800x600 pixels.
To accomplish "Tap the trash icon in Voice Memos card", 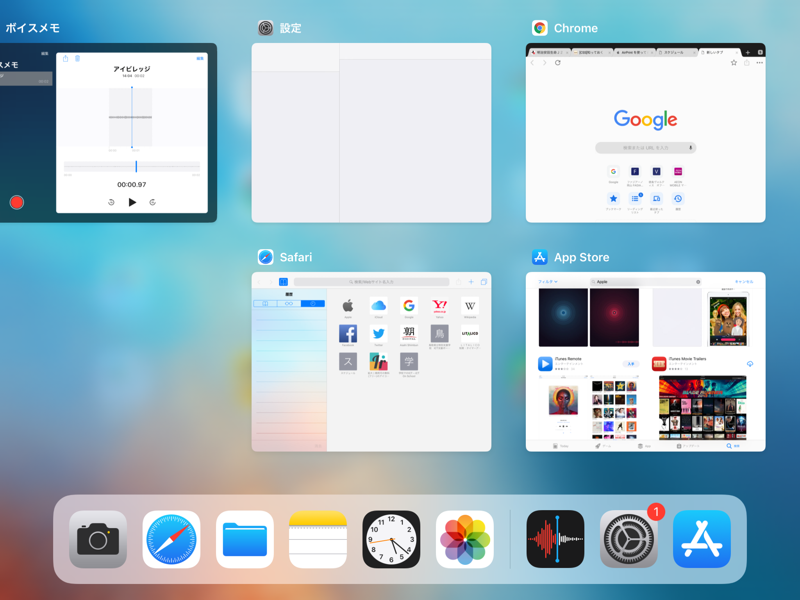I will tap(77, 58).
